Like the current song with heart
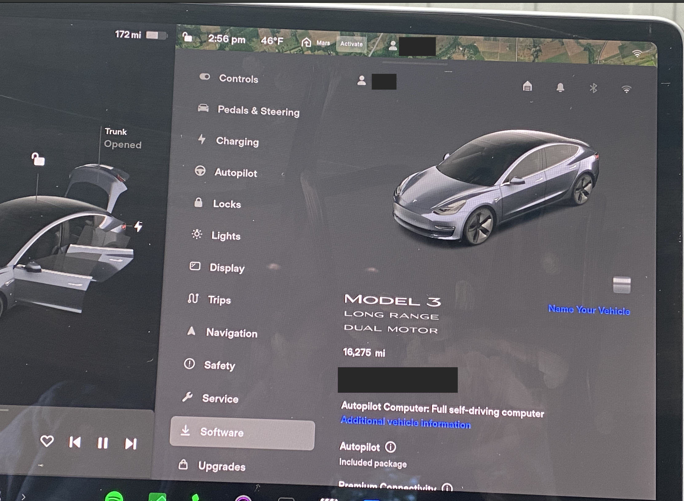The image size is (684, 501). point(47,441)
